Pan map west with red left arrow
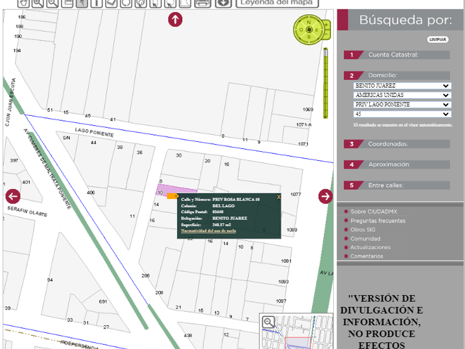Viewport: 465px width, 349px height. 13,196
